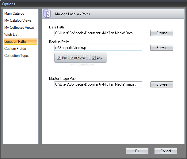
Task: Click the Master Image Path field
Action: tap(98, 84)
